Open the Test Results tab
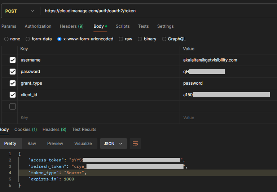Image resolution: width=277 pixels, height=192 pixels. click(x=84, y=129)
